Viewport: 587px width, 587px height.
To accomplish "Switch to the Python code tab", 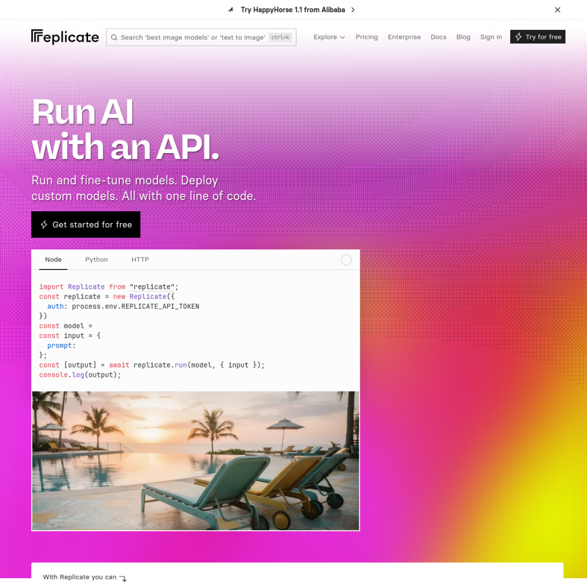I will pos(97,259).
